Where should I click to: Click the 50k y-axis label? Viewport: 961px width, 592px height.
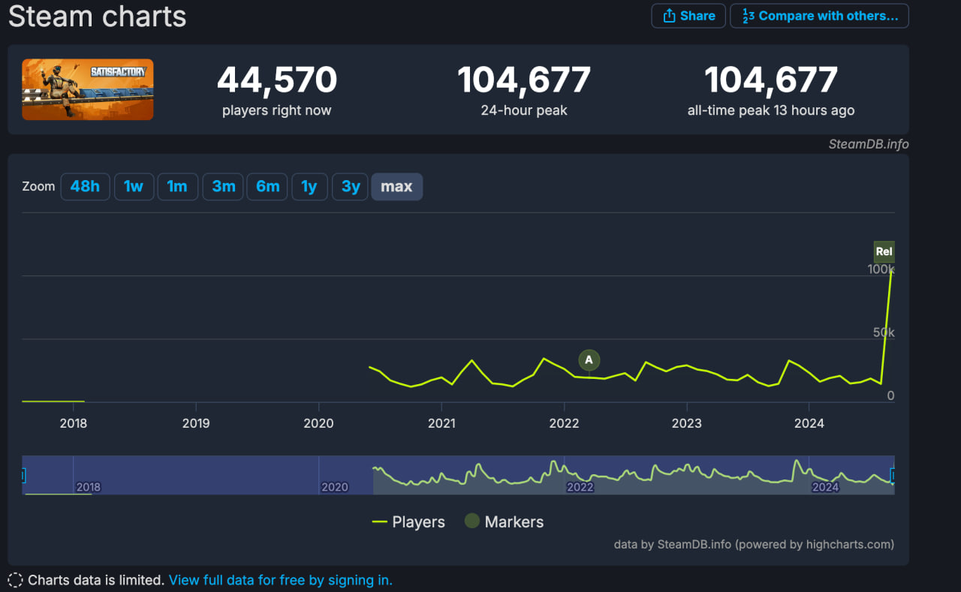882,332
